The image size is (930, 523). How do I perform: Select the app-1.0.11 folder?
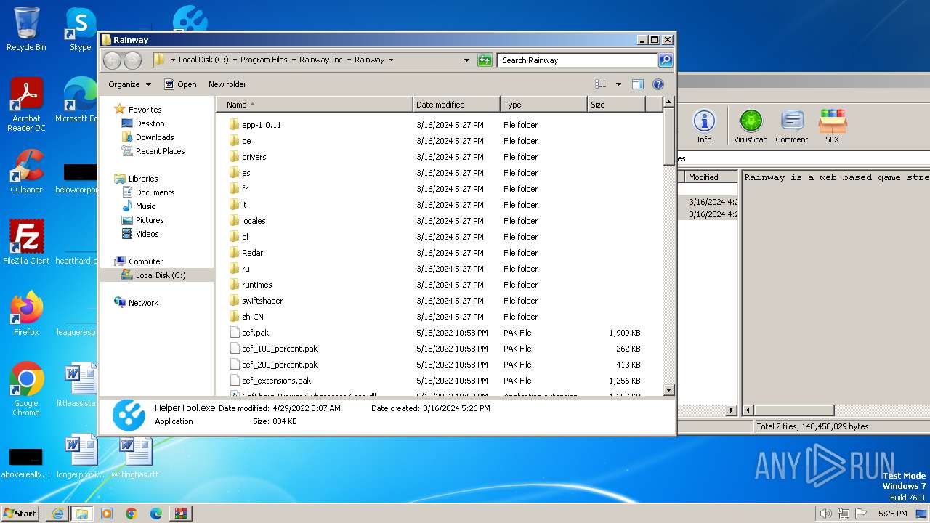click(x=262, y=125)
